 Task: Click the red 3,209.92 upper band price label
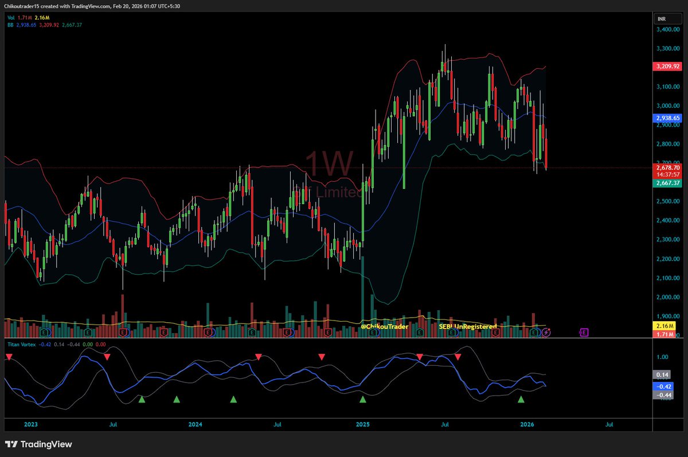[667, 66]
